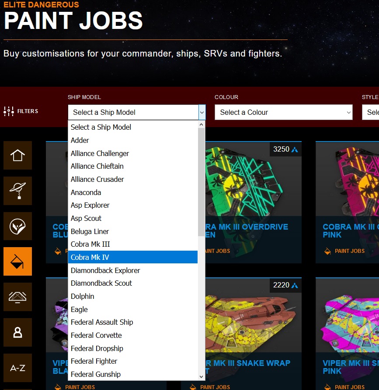The width and height of the screenshot is (379, 390).
Task: Select the orange paint bucket category icon
Action: click(17, 262)
